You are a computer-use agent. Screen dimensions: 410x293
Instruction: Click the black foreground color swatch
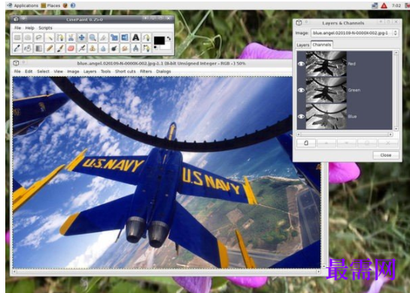159,41
